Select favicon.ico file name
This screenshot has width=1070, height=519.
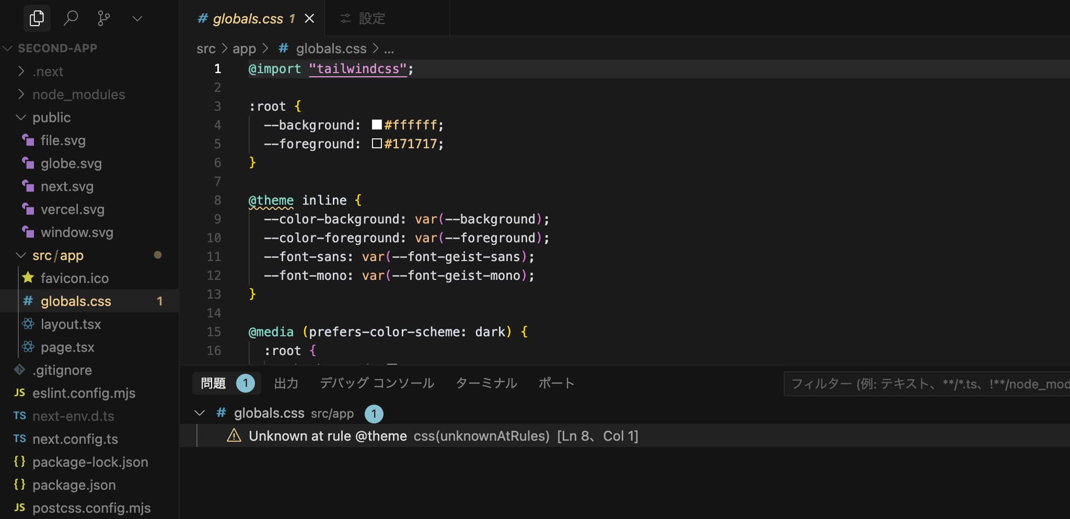click(75, 278)
